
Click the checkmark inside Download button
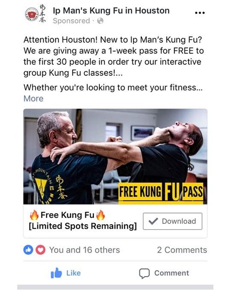[x=153, y=221]
